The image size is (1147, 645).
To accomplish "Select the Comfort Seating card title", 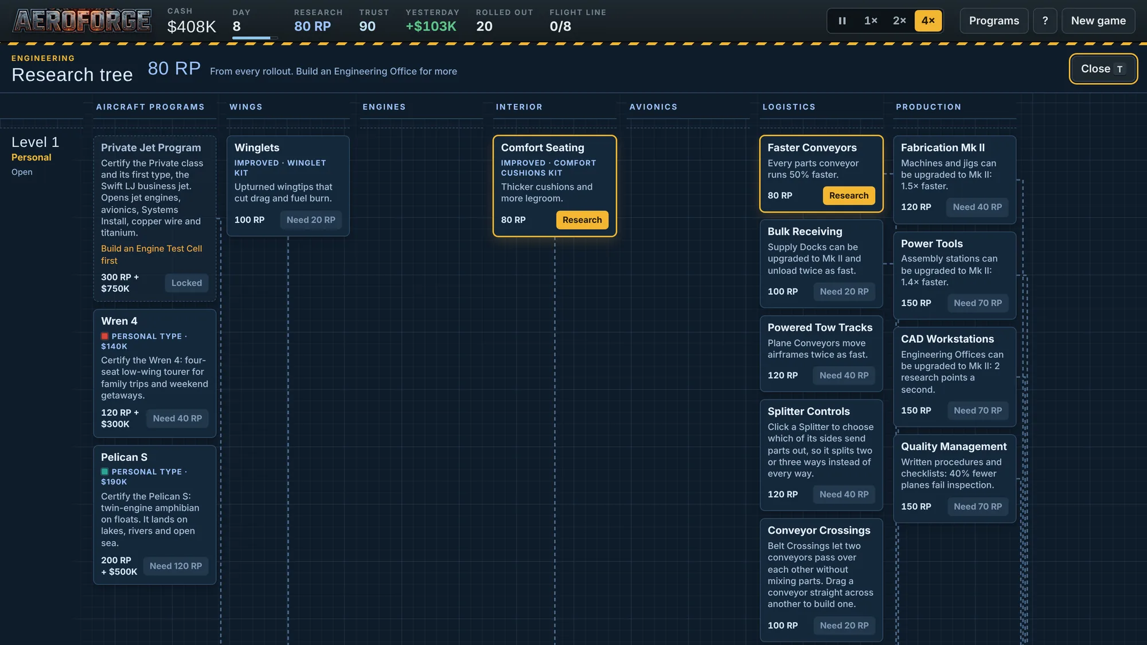I will click(543, 148).
